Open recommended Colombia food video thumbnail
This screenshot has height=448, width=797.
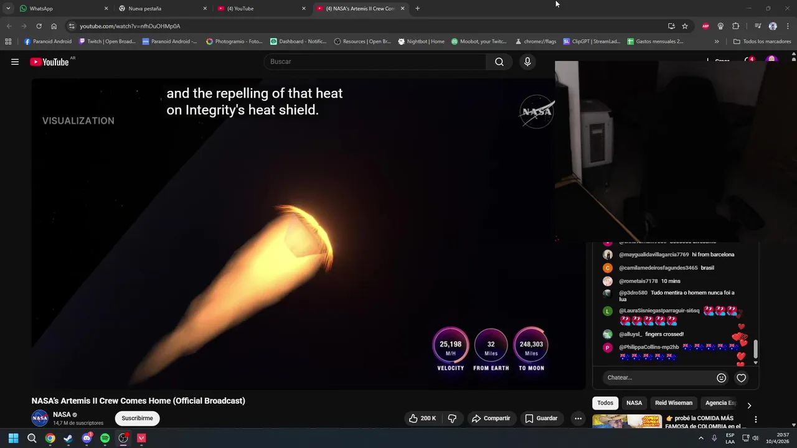(x=626, y=421)
